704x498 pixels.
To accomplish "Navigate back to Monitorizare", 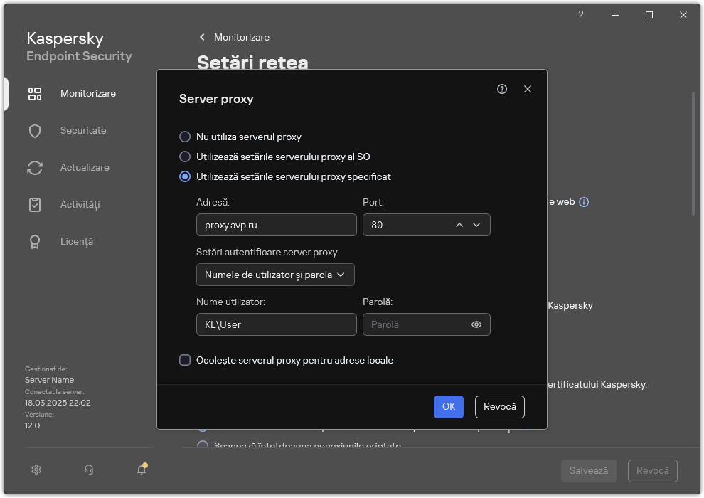I will tap(235, 37).
